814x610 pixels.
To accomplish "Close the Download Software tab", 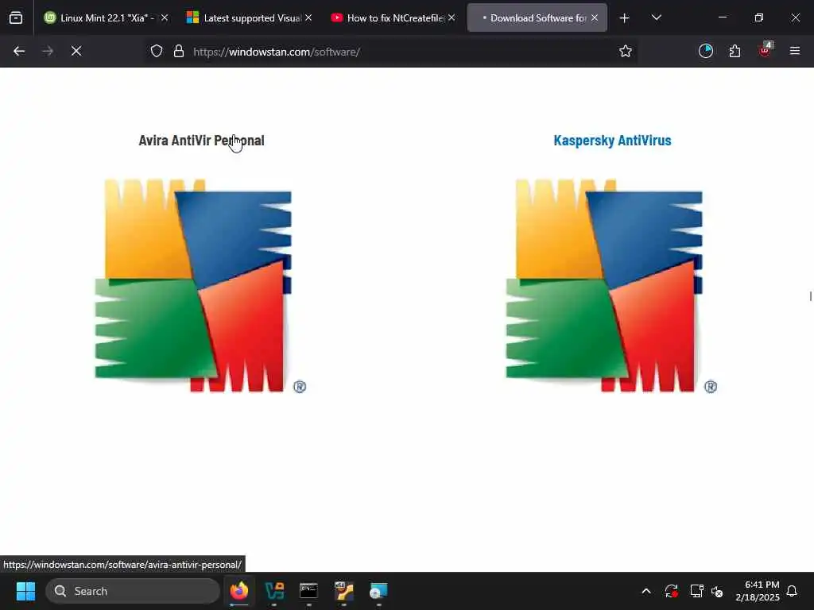I will (595, 18).
